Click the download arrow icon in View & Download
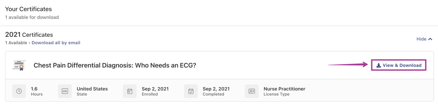 pyautogui.click(x=379, y=65)
